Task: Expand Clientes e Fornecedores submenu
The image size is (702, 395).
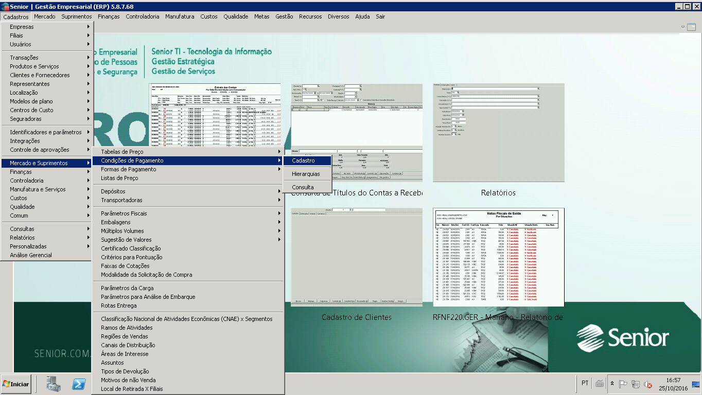Action: point(46,75)
